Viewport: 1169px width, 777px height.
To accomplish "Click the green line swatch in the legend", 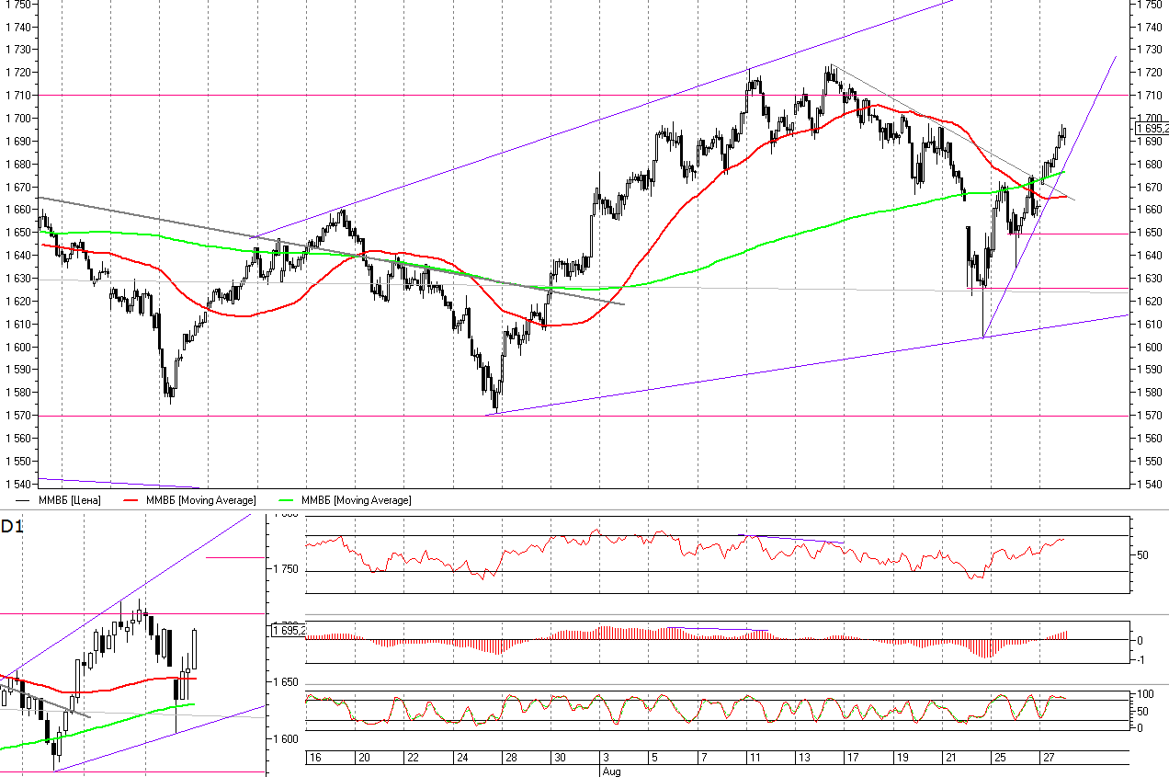I will point(288,499).
